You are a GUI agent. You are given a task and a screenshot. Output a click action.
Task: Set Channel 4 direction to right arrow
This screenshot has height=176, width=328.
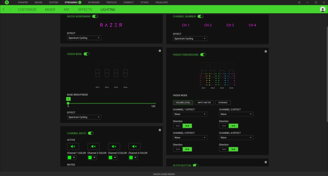[x=233, y=149]
